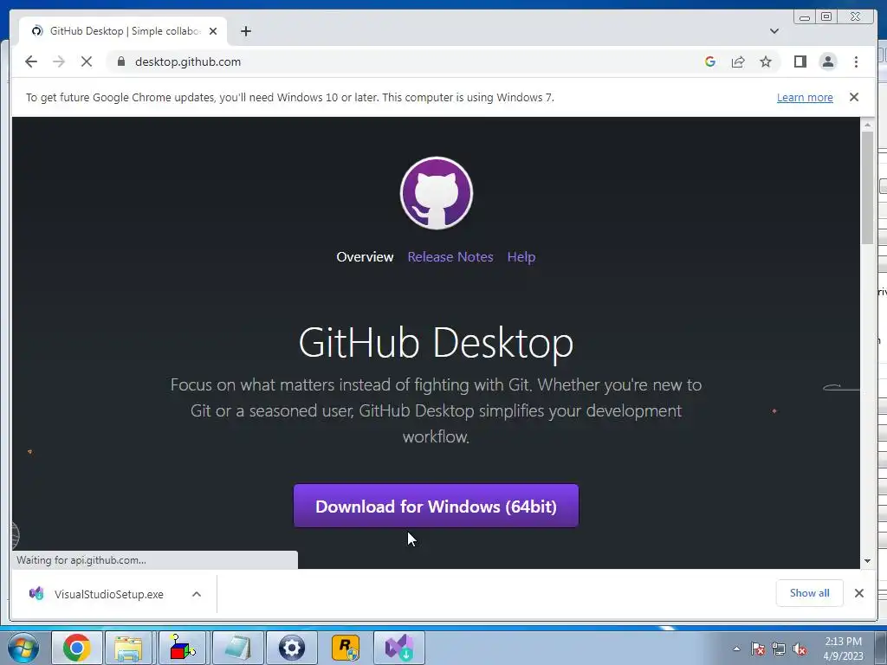Image resolution: width=887 pixels, height=665 pixels.
Task: Open the Learn more link
Action: [x=805, y=97]
